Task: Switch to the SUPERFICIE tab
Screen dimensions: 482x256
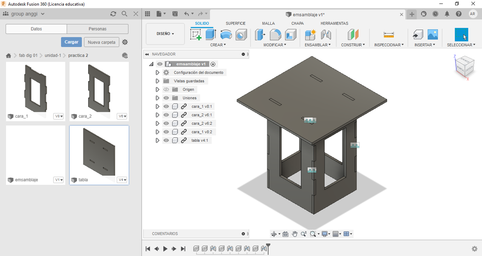Action: click(x=235, y=23)
